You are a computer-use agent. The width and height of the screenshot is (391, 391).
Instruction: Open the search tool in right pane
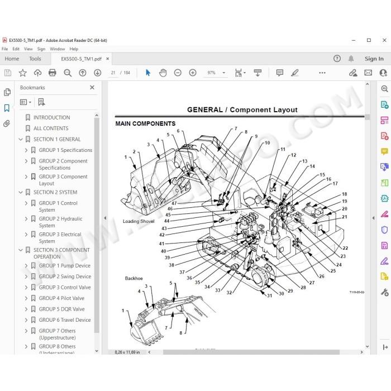point(384,88)
